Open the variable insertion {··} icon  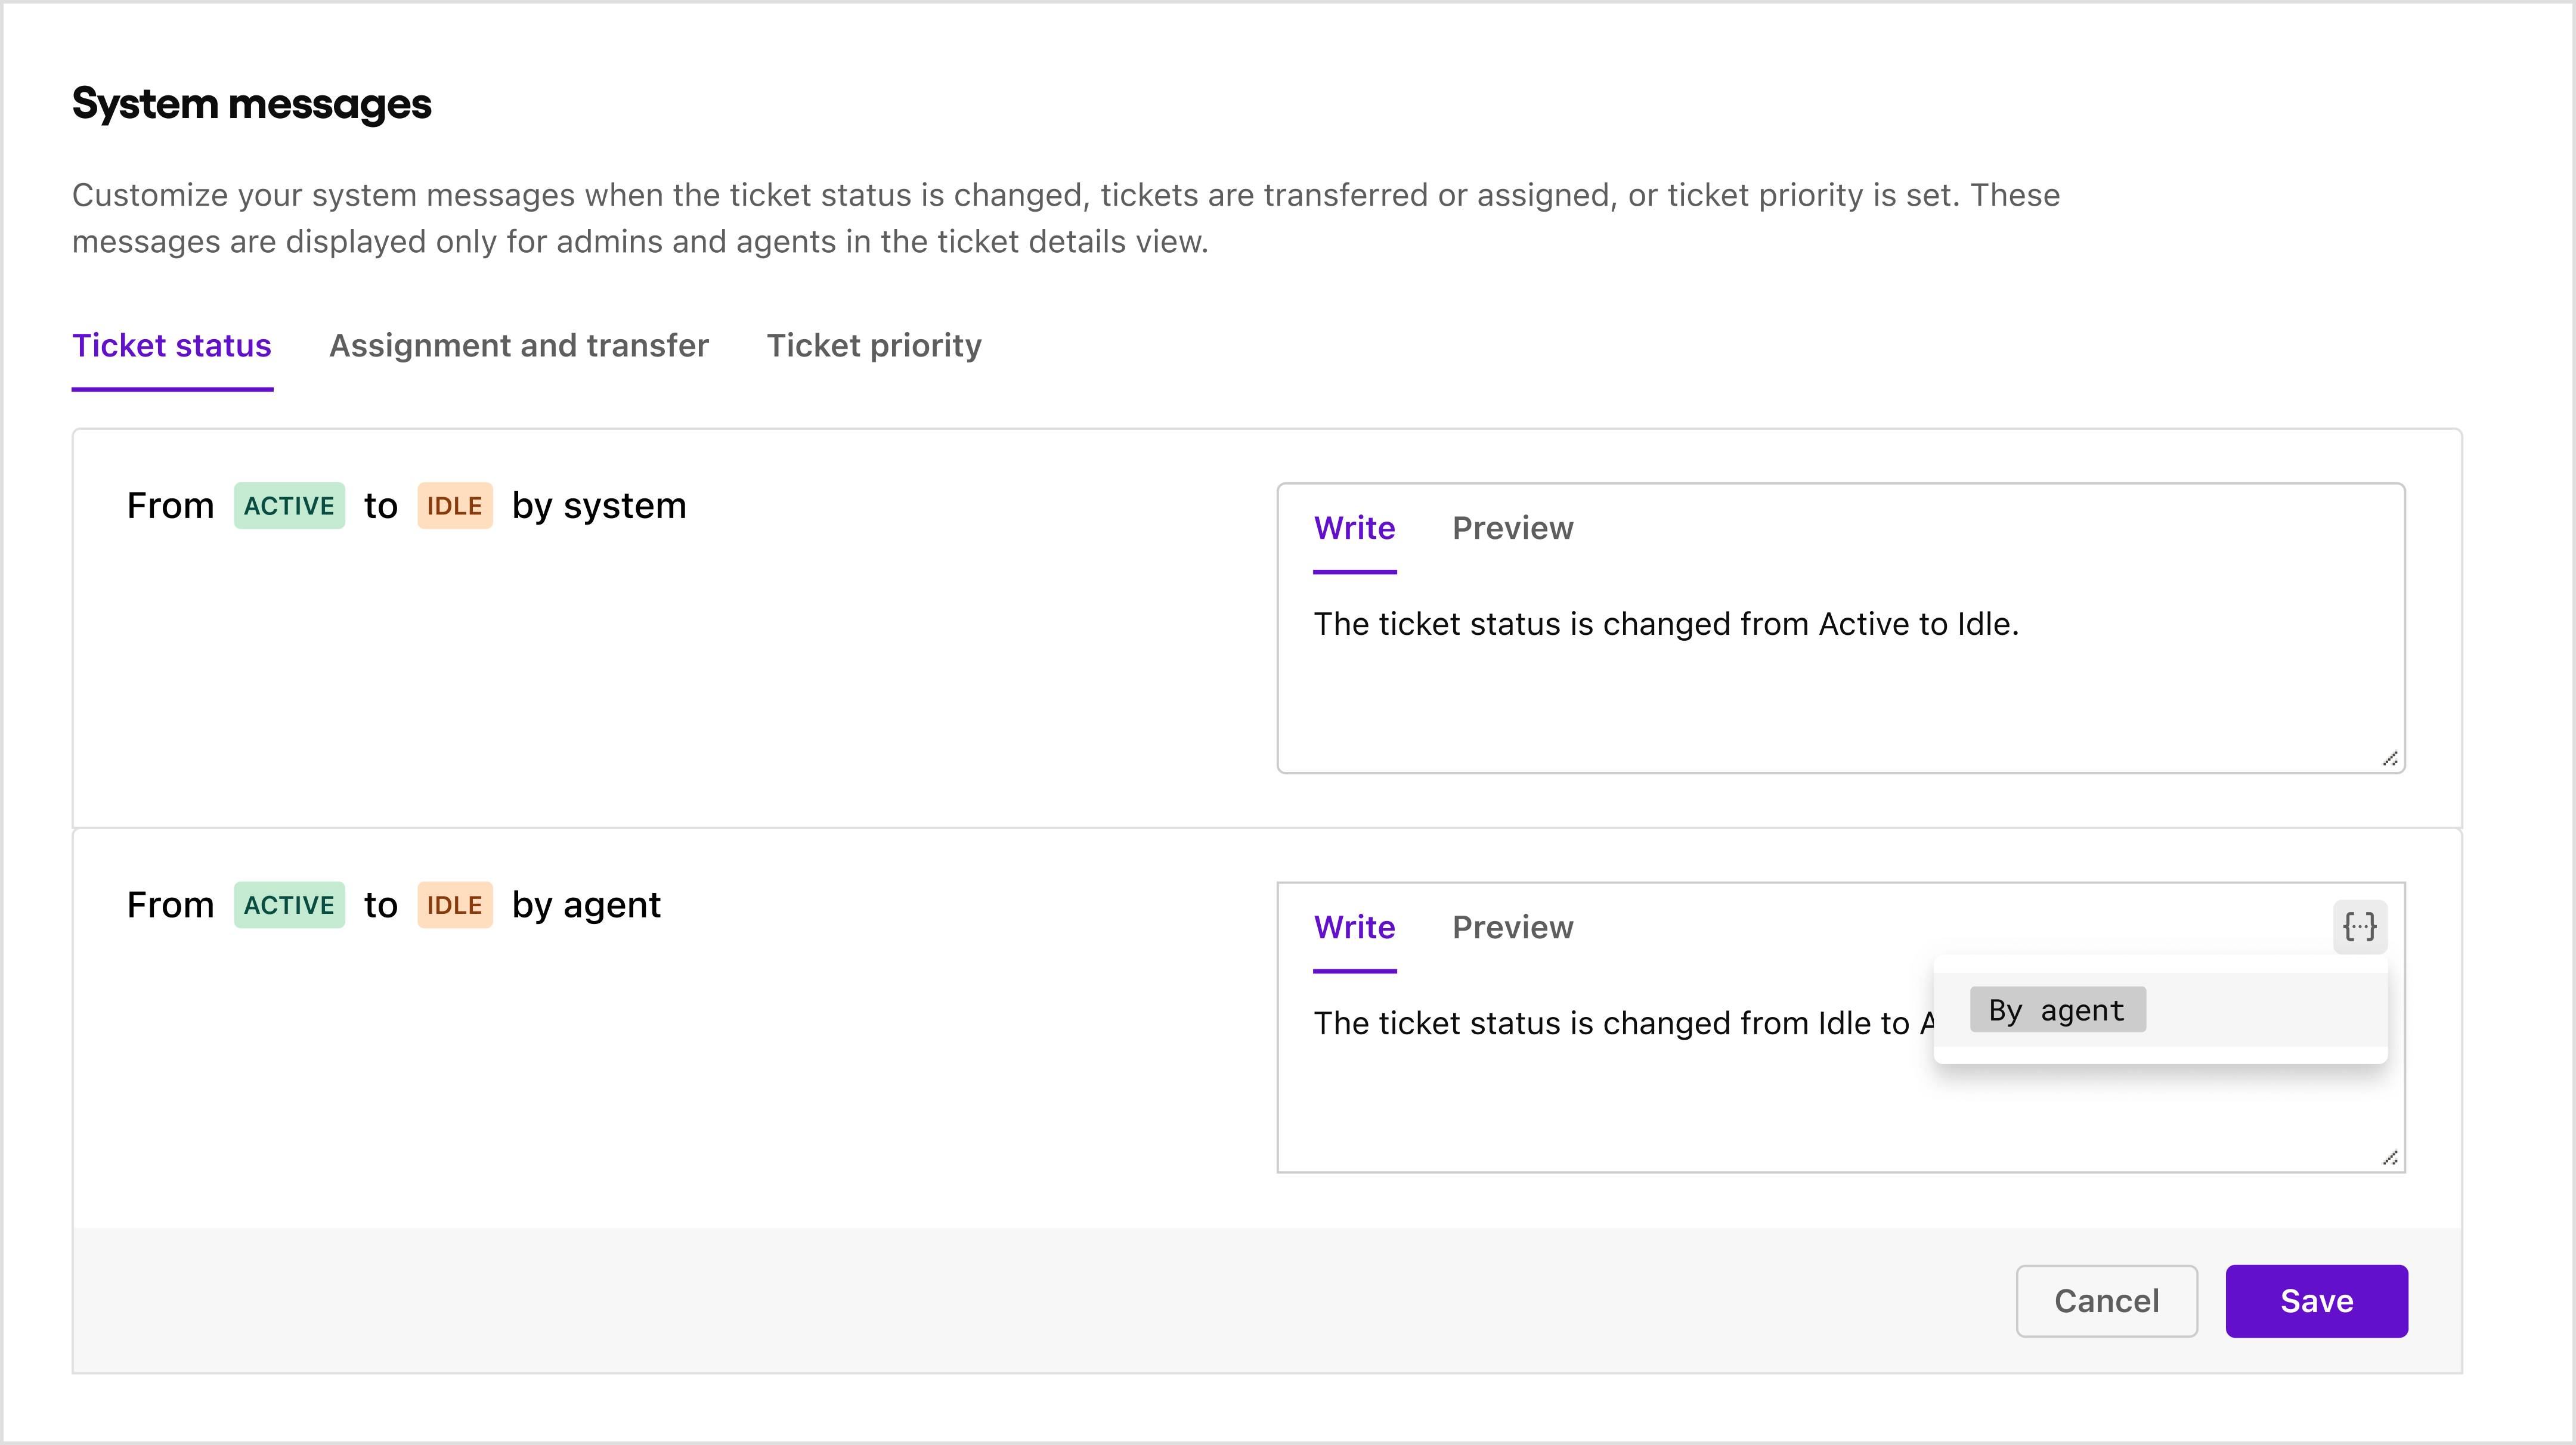click(x=2360, y=927)
